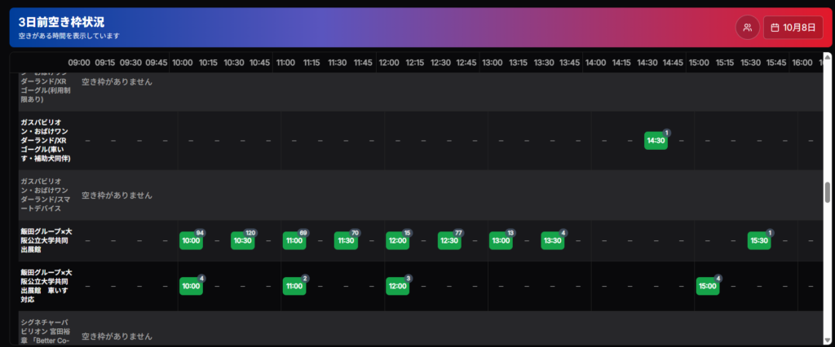Select the 15:00 wheelchair-accessible slot
The height and width of the screenshot is (347, 835).
pyautogui.click(x=708, y=286)
